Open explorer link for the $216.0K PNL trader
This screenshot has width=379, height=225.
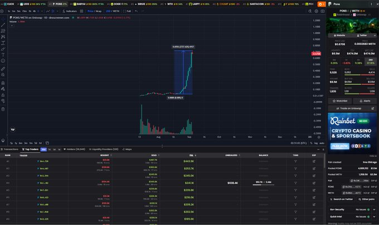314,198
